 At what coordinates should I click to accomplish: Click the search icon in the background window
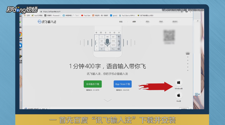coord(198,21)
